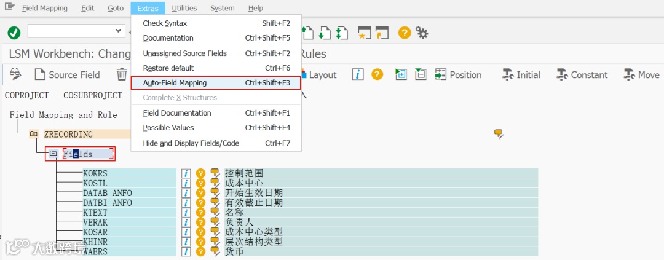Screen dimensions: 664x260
Task: Click the Layout button
Action: (x=318, y=75)
